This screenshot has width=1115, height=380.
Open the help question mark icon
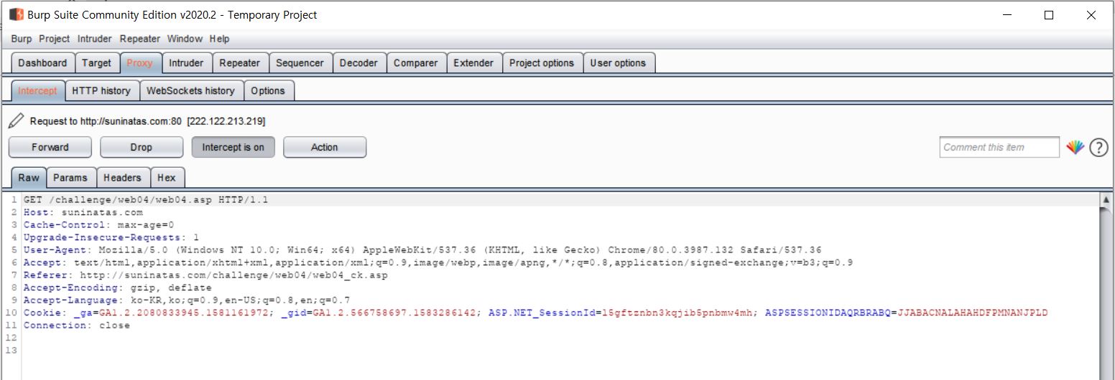[x=1098, y=148]
